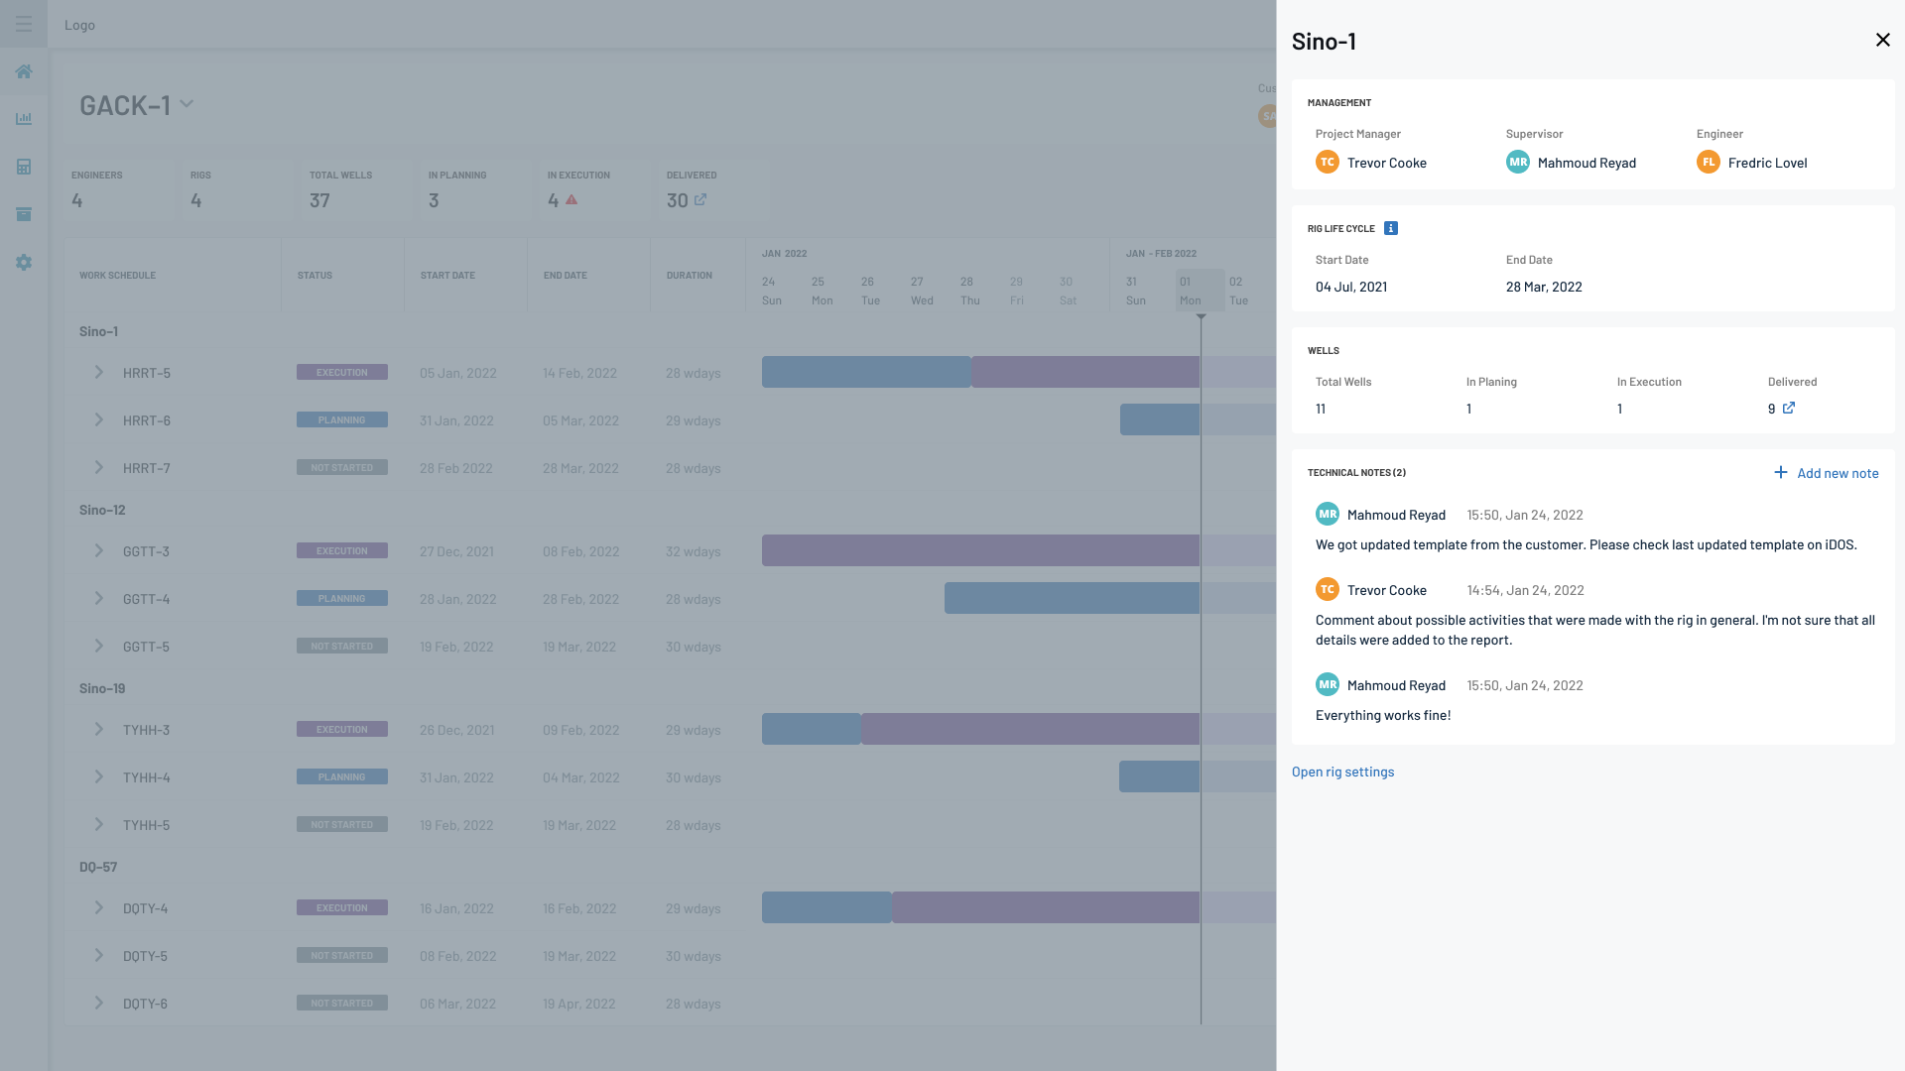Click the plus icon for new note
This screenshot has height=1071, width=1905.
point(1781,473)
